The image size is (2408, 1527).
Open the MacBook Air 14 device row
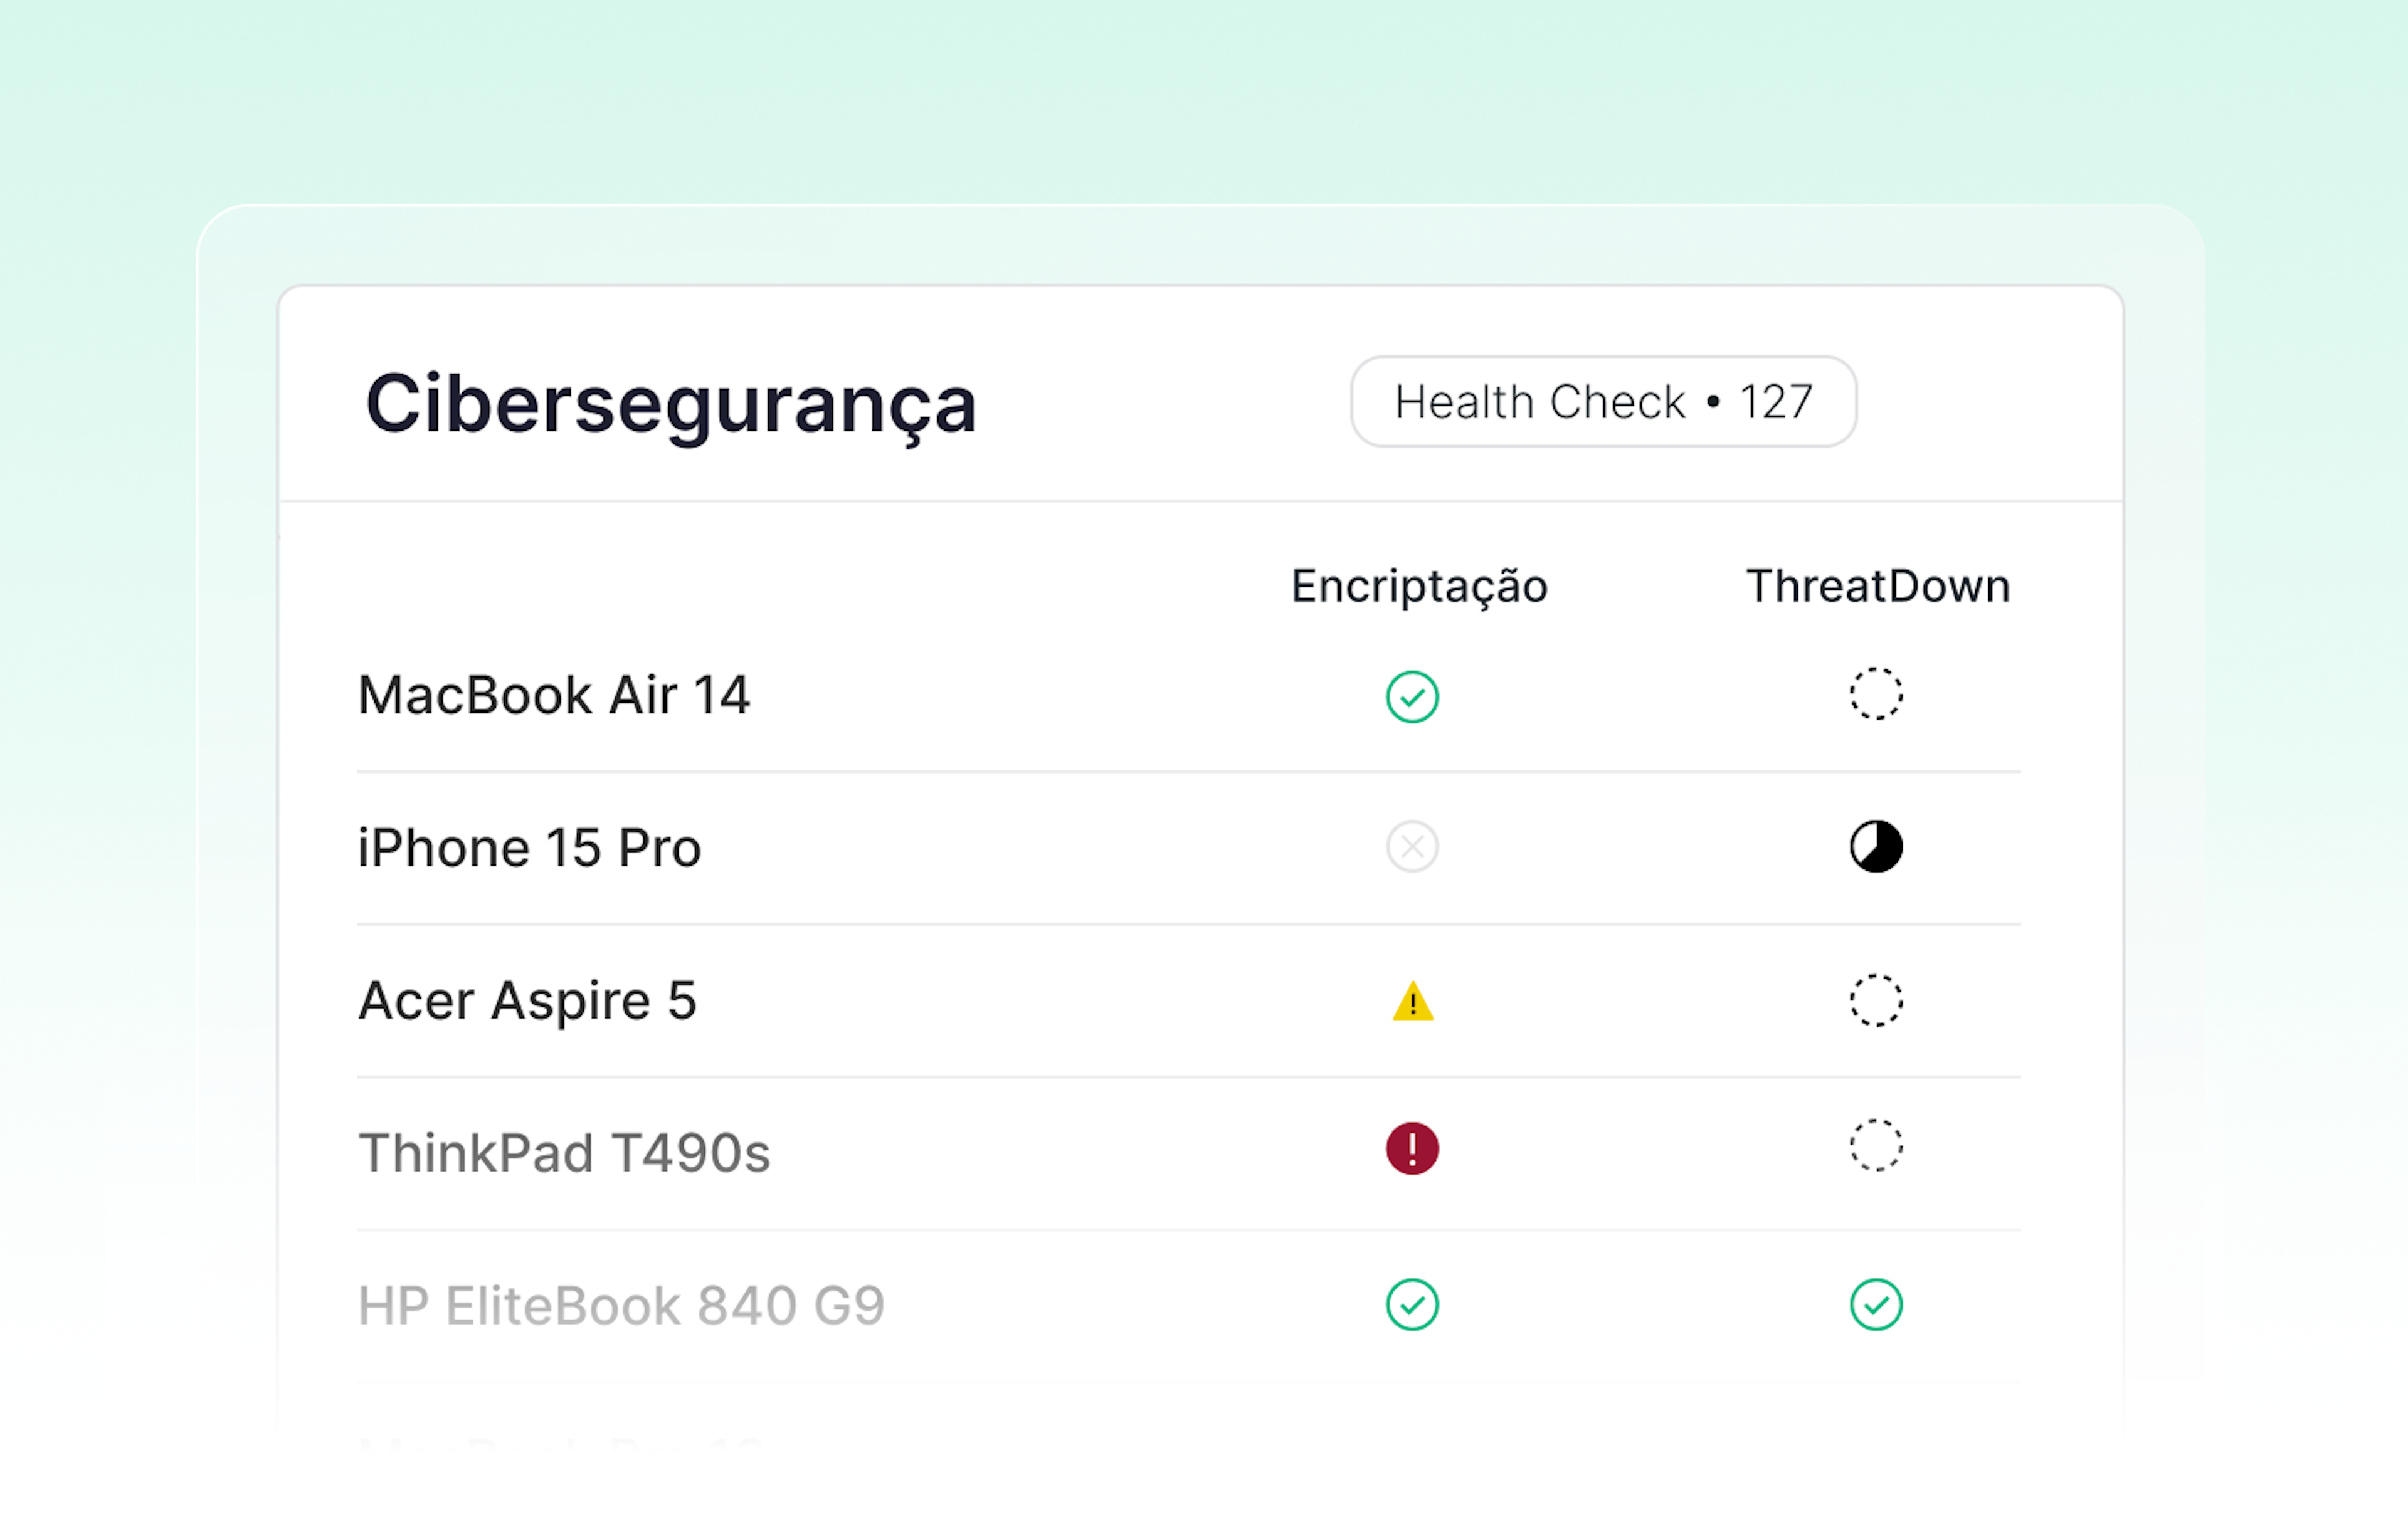coord(554,696)
